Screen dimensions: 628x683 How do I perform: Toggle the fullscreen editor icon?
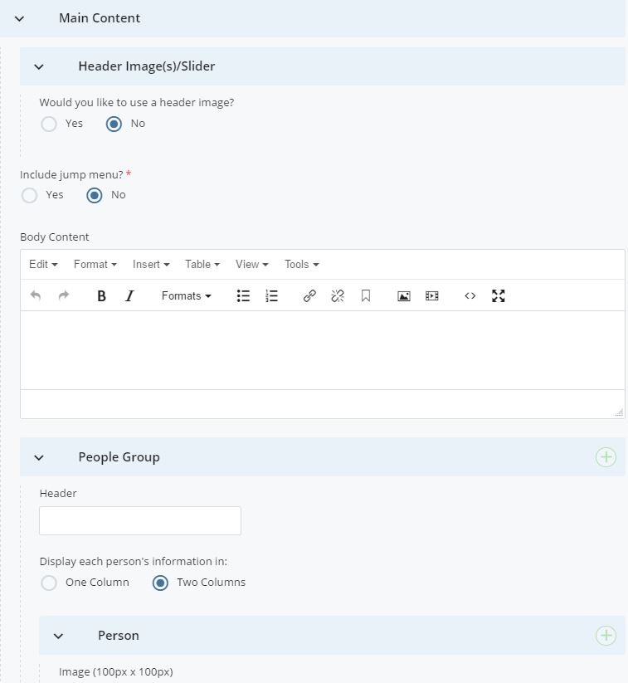point(499,296)
